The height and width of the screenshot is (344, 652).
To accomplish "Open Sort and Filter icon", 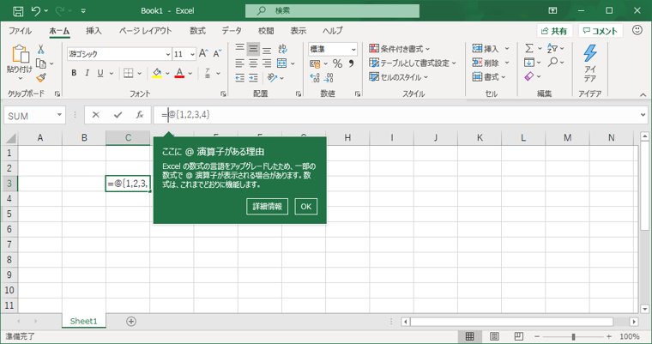I will pyautogui.click(x=552, y=49).
